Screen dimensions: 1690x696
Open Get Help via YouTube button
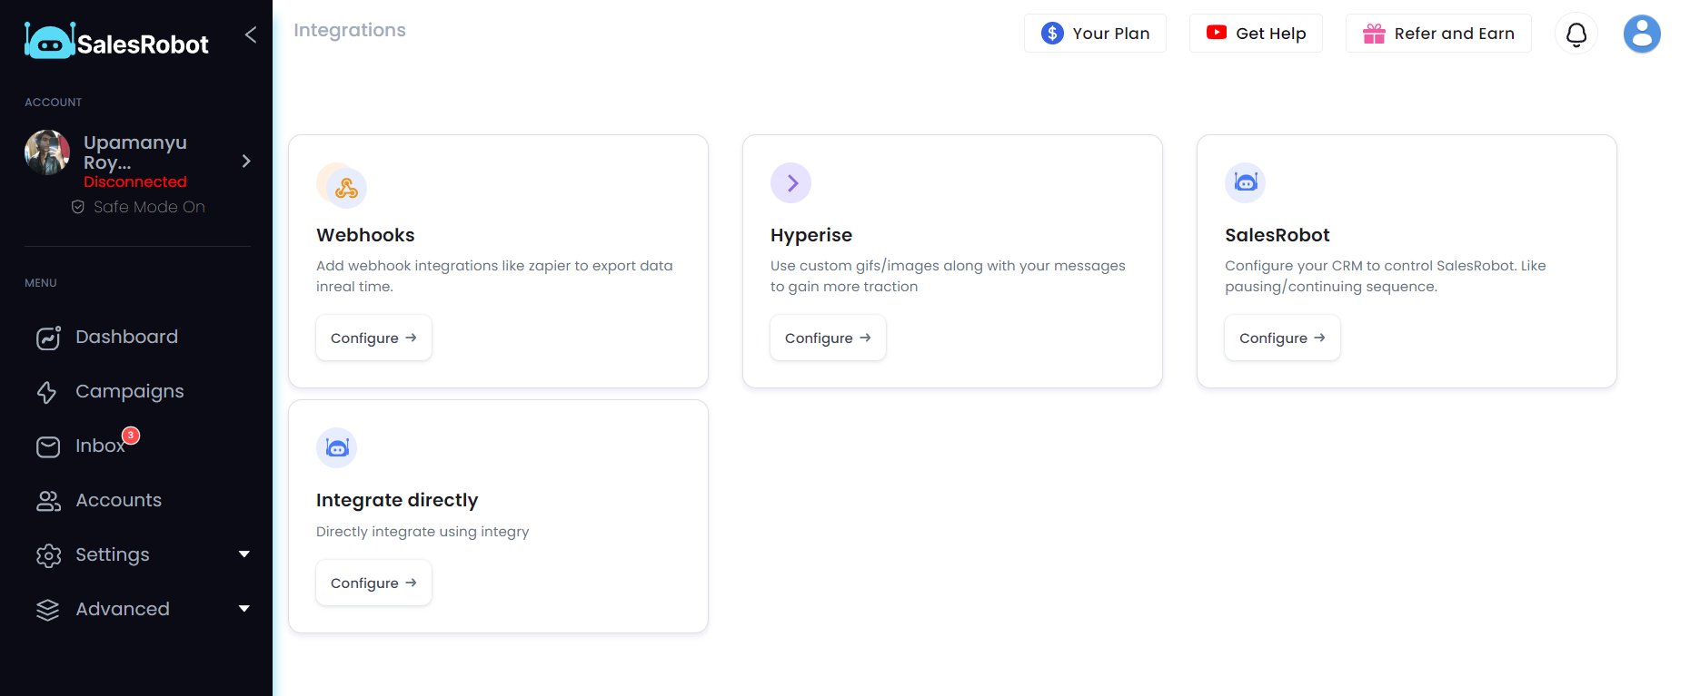(1256, 32)
